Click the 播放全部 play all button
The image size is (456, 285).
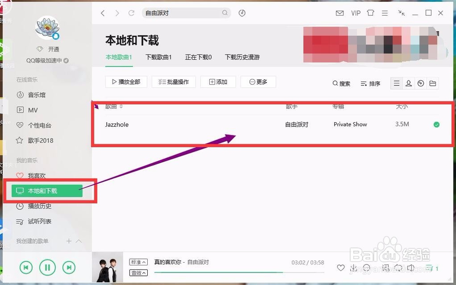(x=126, y=82)
